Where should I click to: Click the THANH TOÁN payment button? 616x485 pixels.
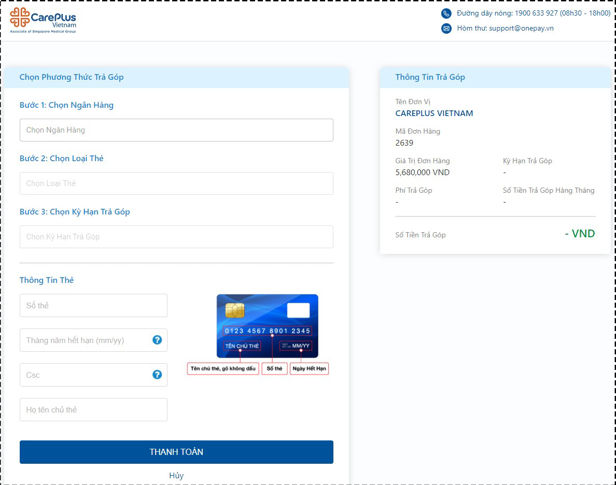[176, 452]
